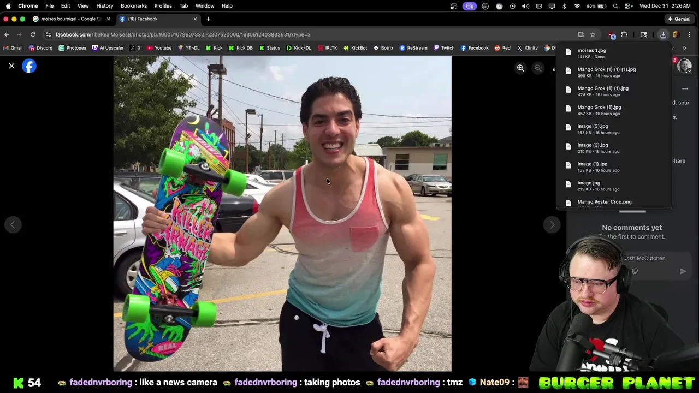Open download image (2).jpg

tap(614, 148)
